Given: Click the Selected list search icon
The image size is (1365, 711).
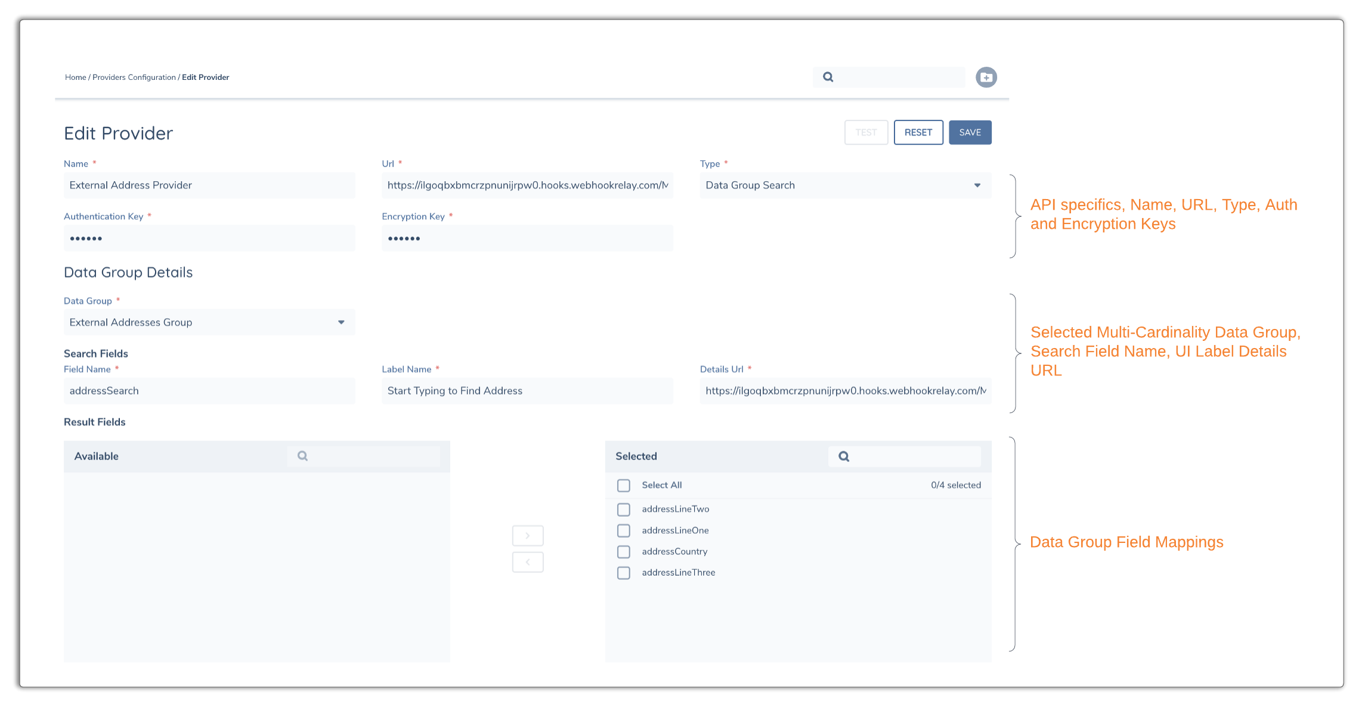Looking at the screenshot, I should (x=844, y=457).
